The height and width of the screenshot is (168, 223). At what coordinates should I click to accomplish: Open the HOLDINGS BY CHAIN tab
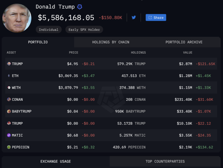(111, 42)
